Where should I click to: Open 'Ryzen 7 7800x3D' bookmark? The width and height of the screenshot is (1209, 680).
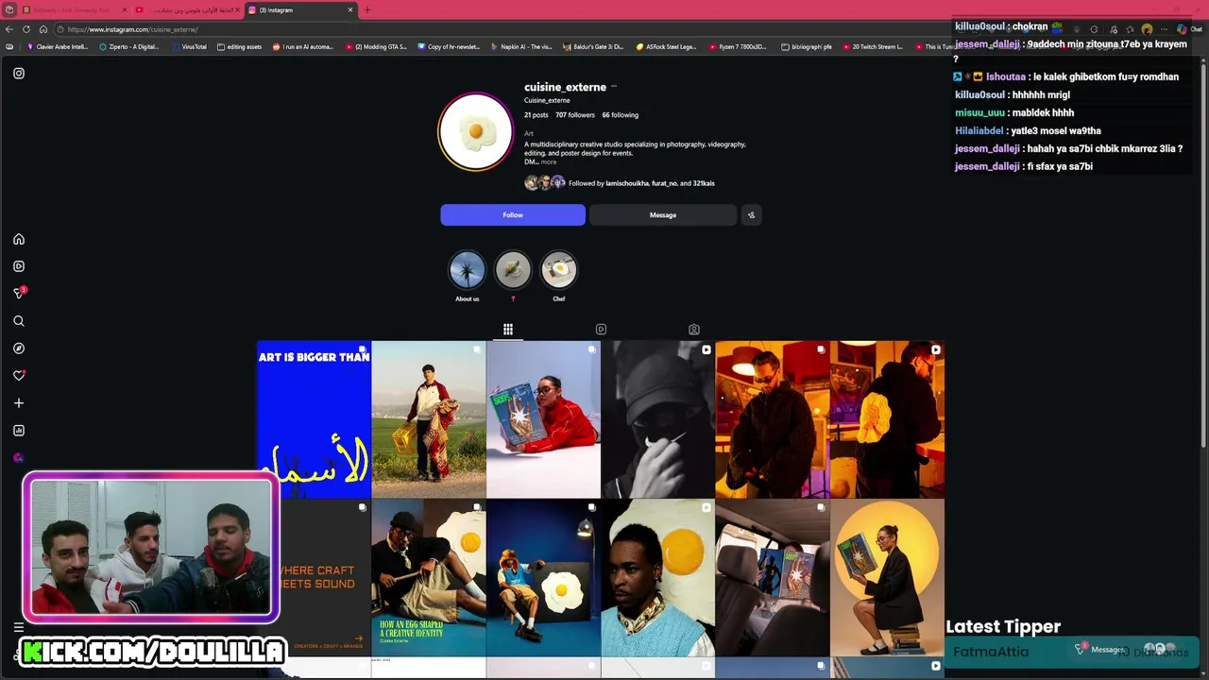click(737, 46)
